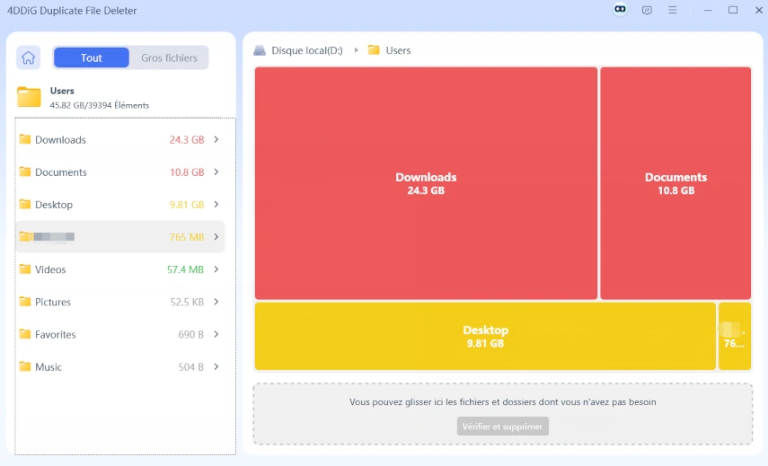Maximize the 4DDiG window

pos(733,10)
